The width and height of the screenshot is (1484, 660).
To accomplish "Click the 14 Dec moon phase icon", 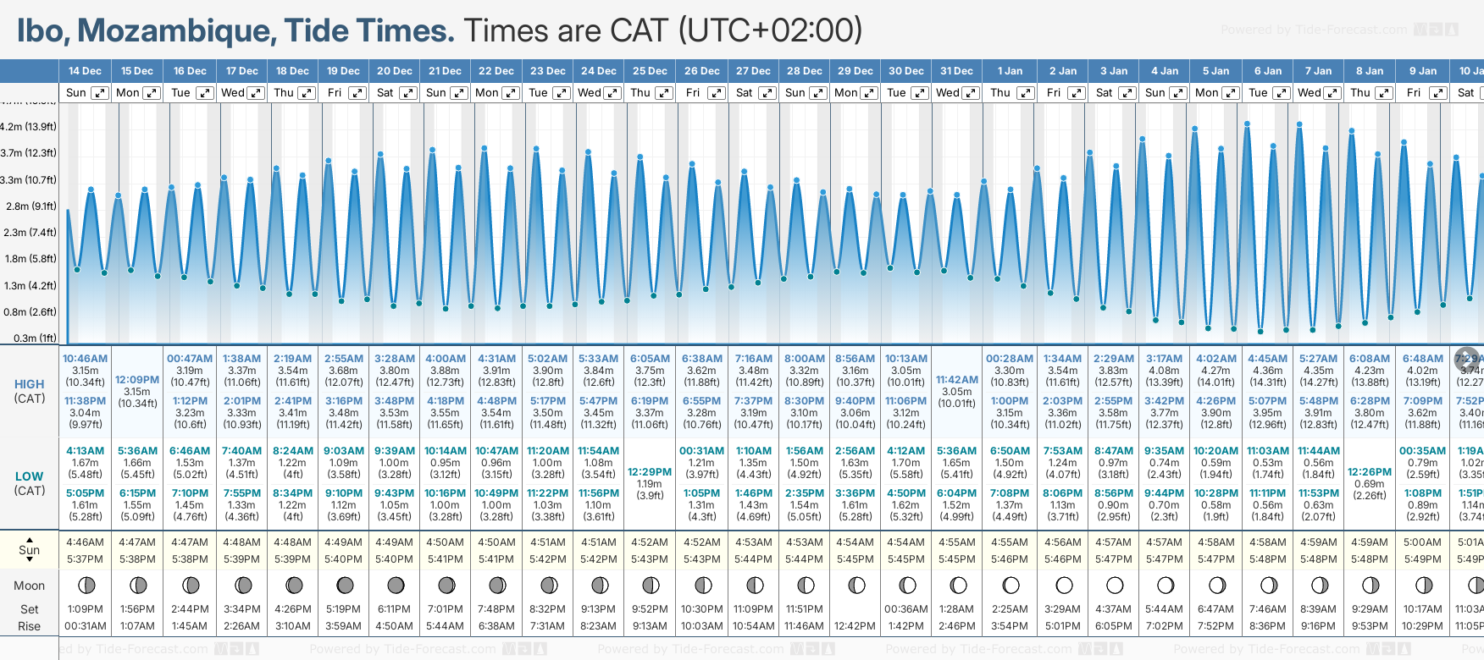I will (86, 585).
